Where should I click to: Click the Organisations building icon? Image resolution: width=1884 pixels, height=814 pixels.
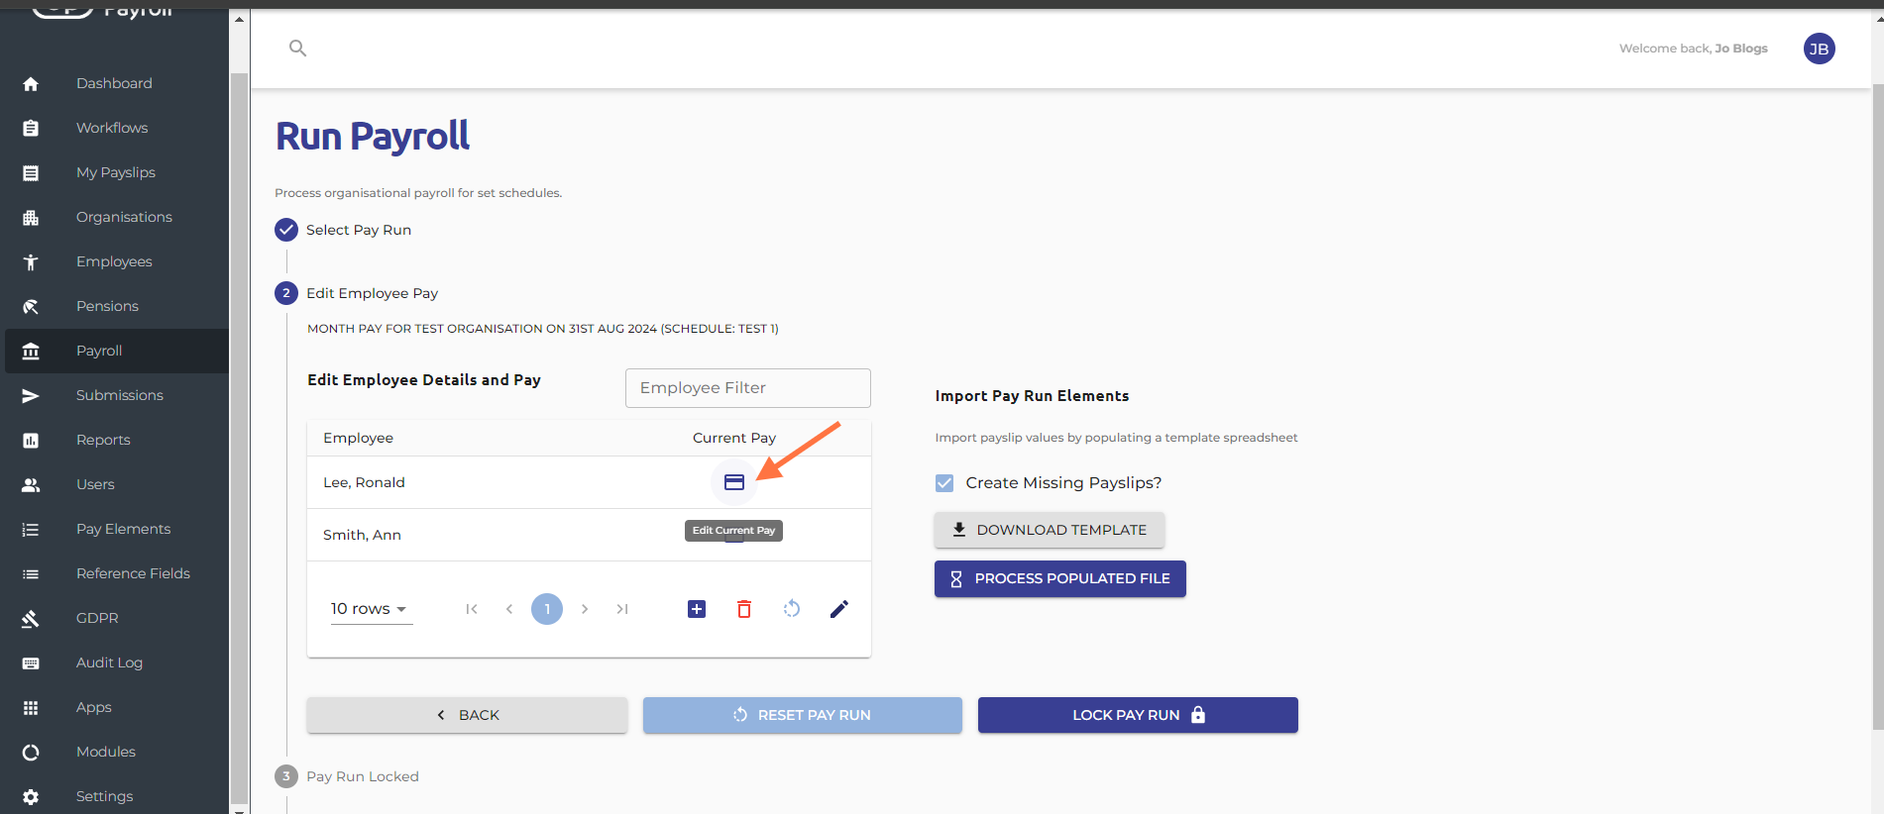pos(31,218)
